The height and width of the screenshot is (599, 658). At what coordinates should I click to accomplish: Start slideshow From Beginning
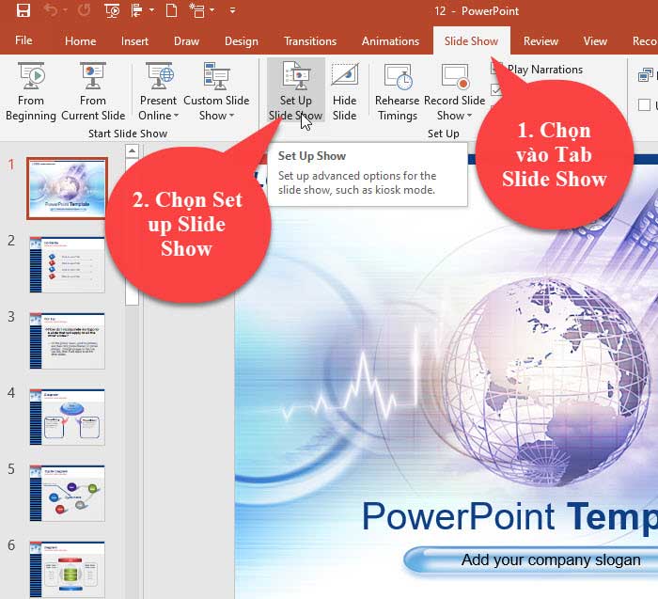click(x=31, y=91)
